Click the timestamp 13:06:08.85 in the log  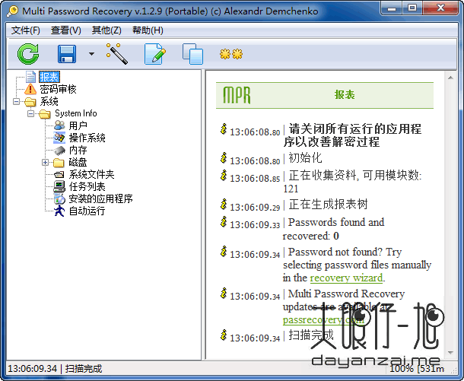(x=255, y=179)
